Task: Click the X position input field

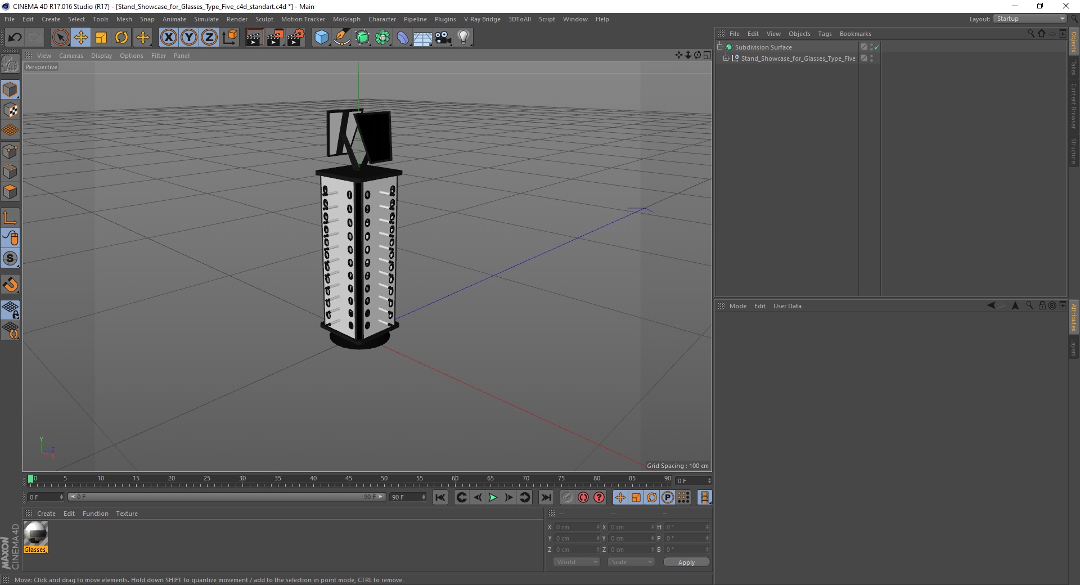Action: coord(575,527)
